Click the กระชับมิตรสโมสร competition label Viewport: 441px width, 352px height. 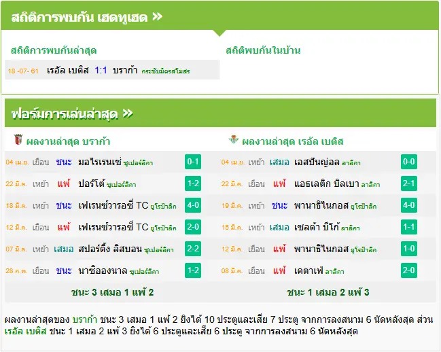pyautogui.click(x=165, y=71)
